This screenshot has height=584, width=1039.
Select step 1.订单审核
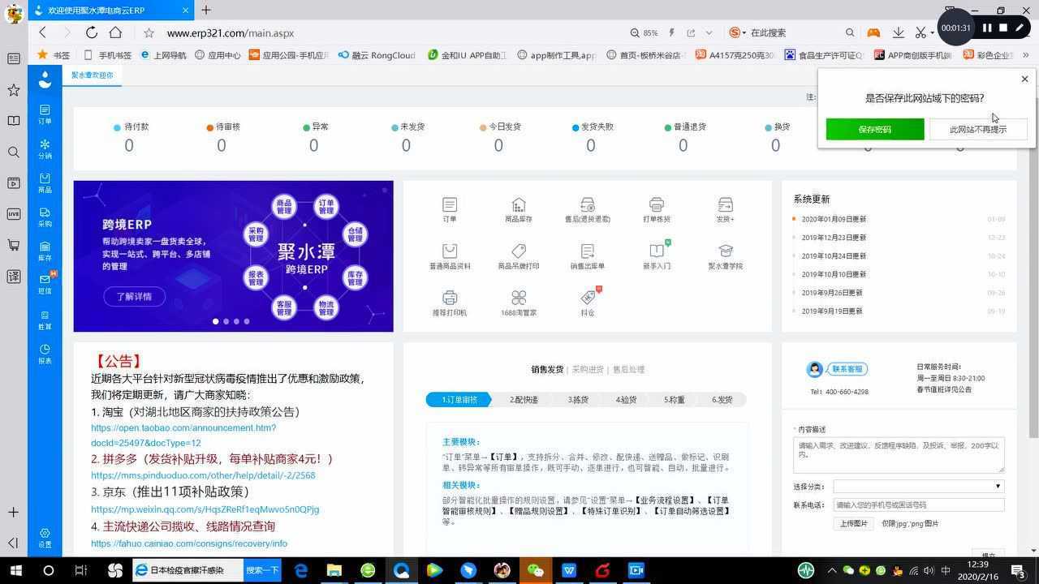coord(459,399)
